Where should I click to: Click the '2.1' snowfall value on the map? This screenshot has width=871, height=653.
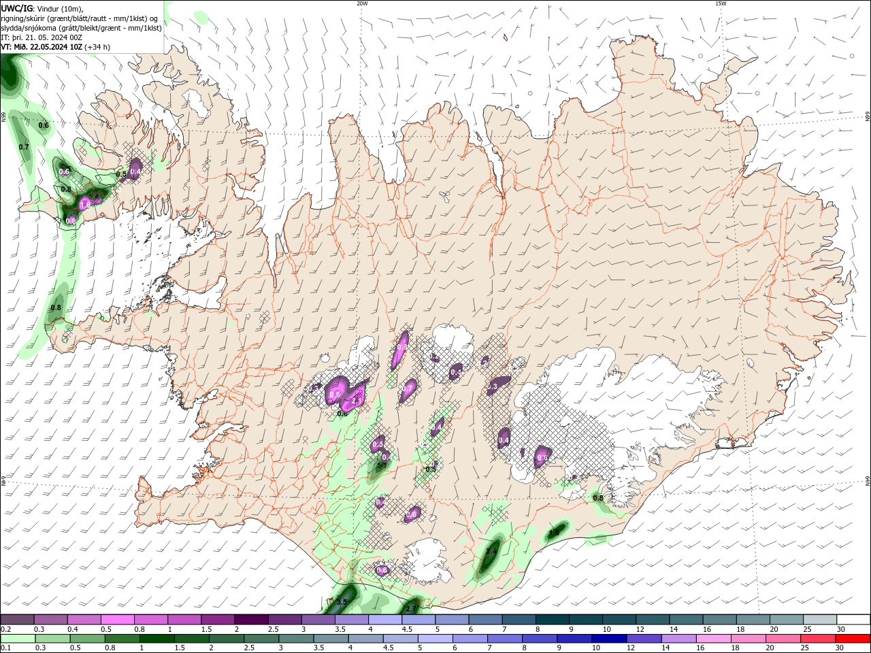(x=355, y=401)
